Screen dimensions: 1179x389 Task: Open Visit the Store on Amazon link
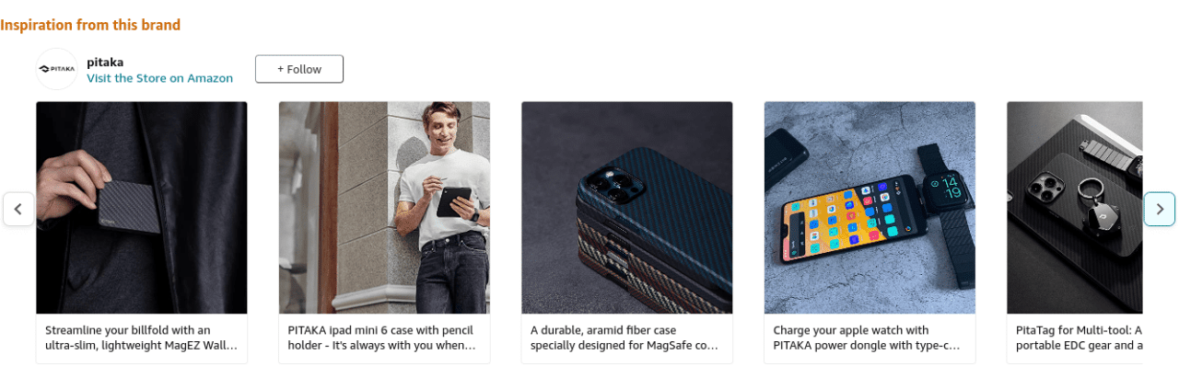(x=159, y=78)
